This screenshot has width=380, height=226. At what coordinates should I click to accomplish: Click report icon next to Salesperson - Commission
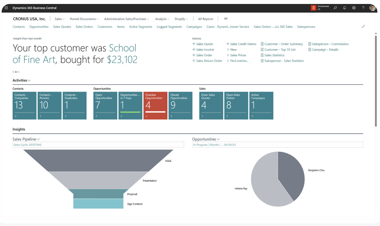point(309,44)
